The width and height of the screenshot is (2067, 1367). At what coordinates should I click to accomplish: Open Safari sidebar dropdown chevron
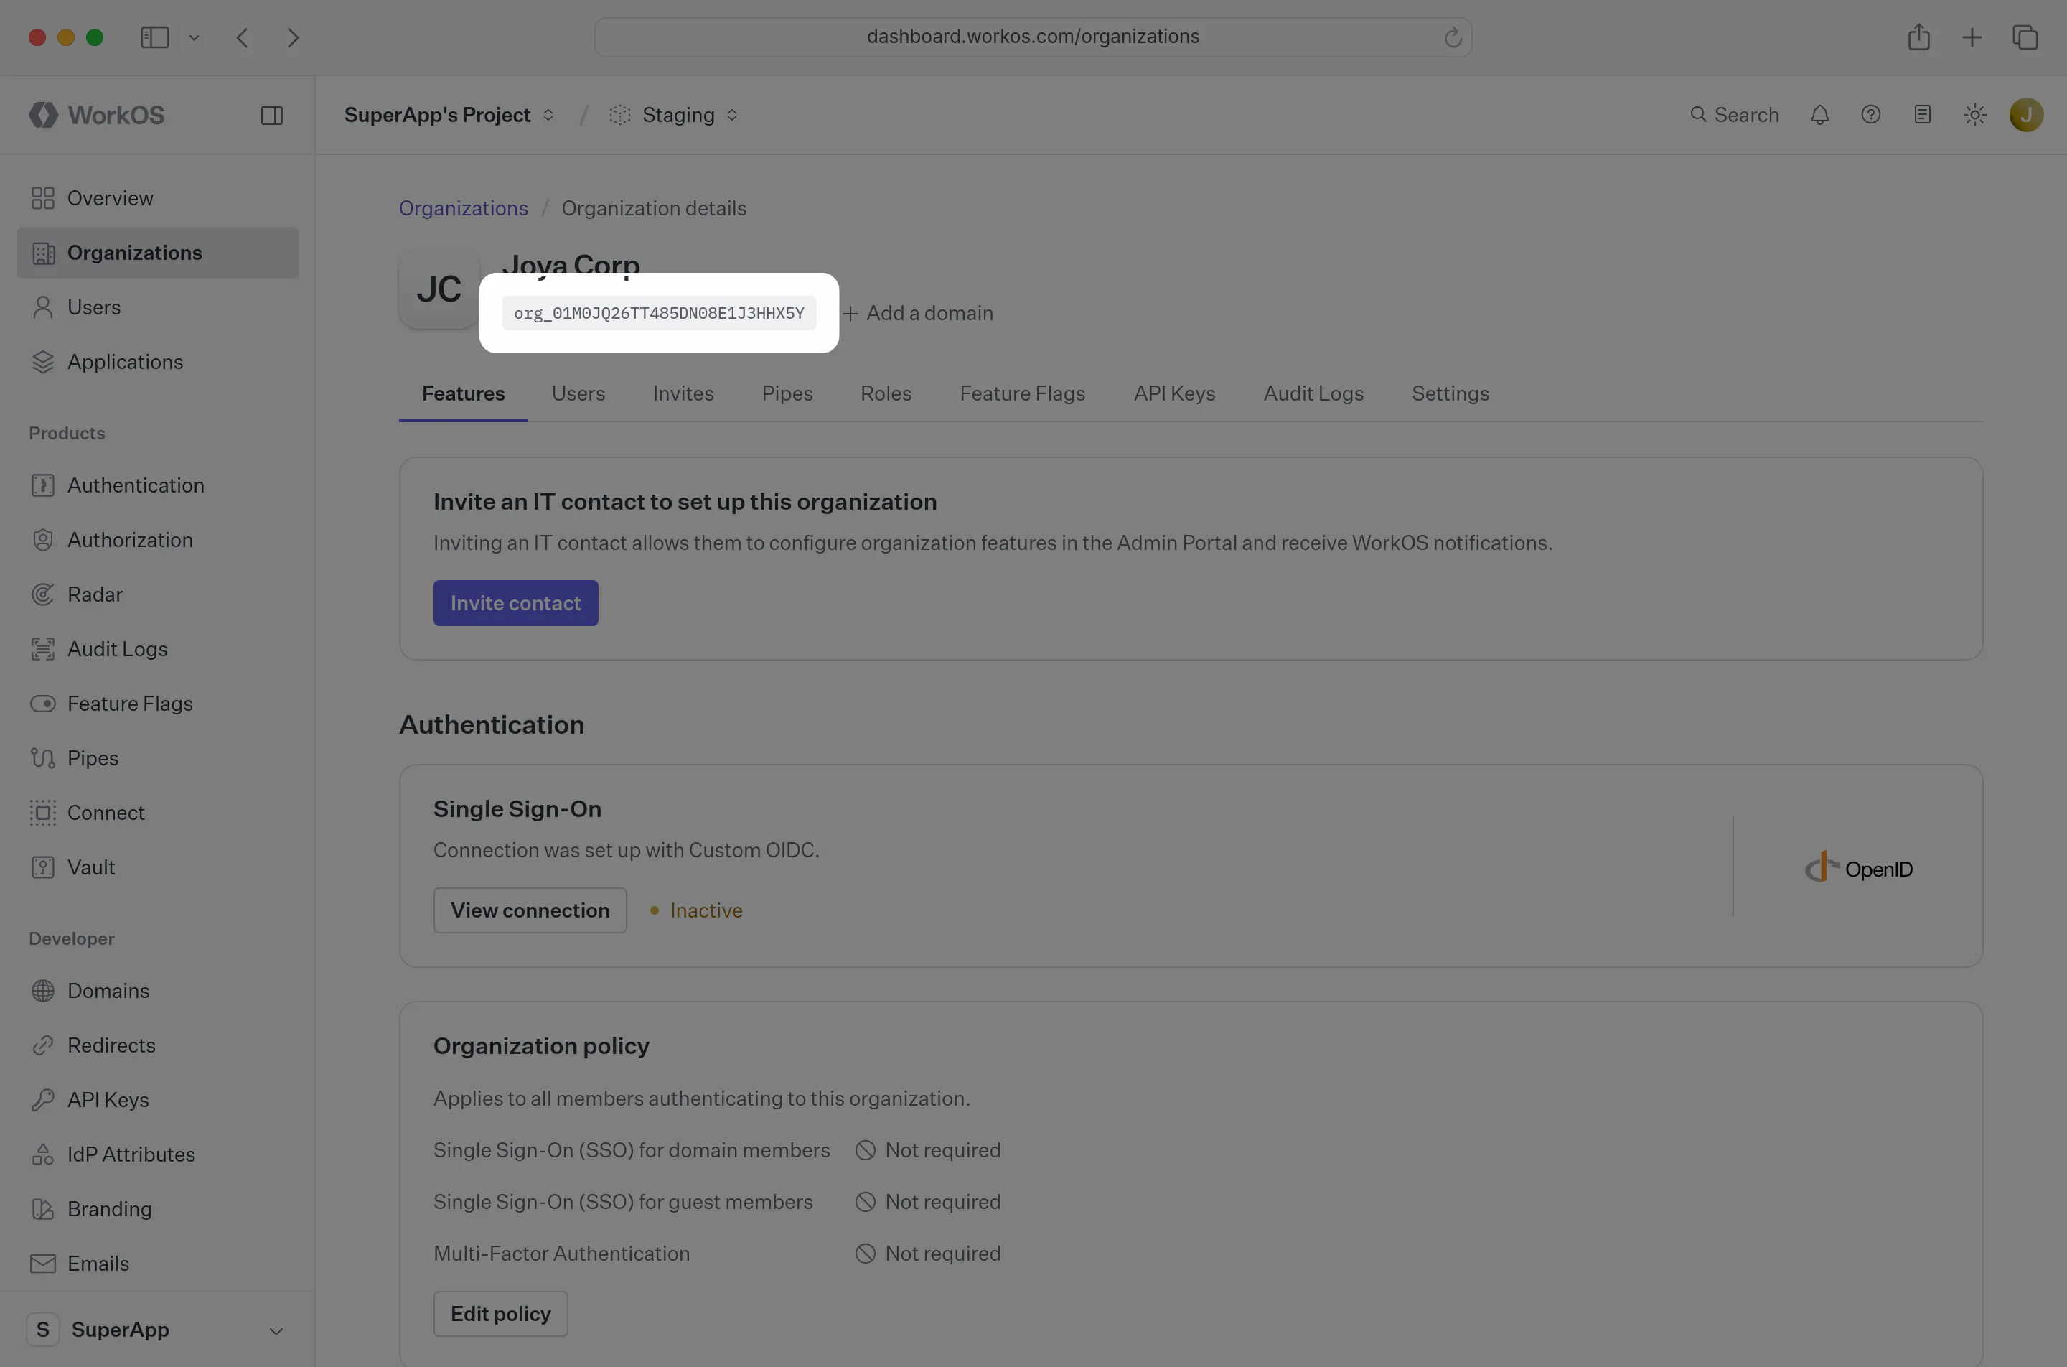tap(194, 37)
